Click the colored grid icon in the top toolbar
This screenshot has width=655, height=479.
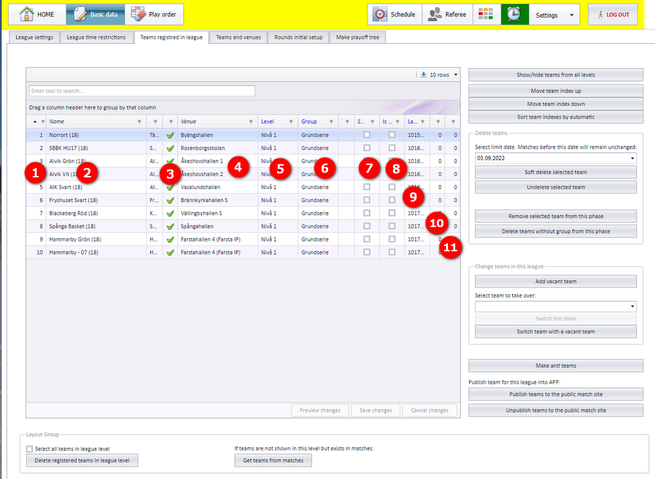(486, 14)
